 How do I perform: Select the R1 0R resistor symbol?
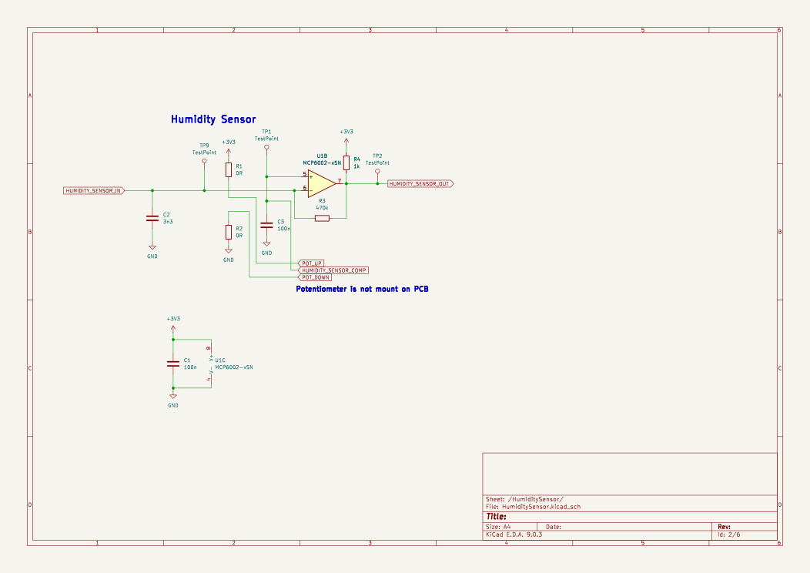229,169
